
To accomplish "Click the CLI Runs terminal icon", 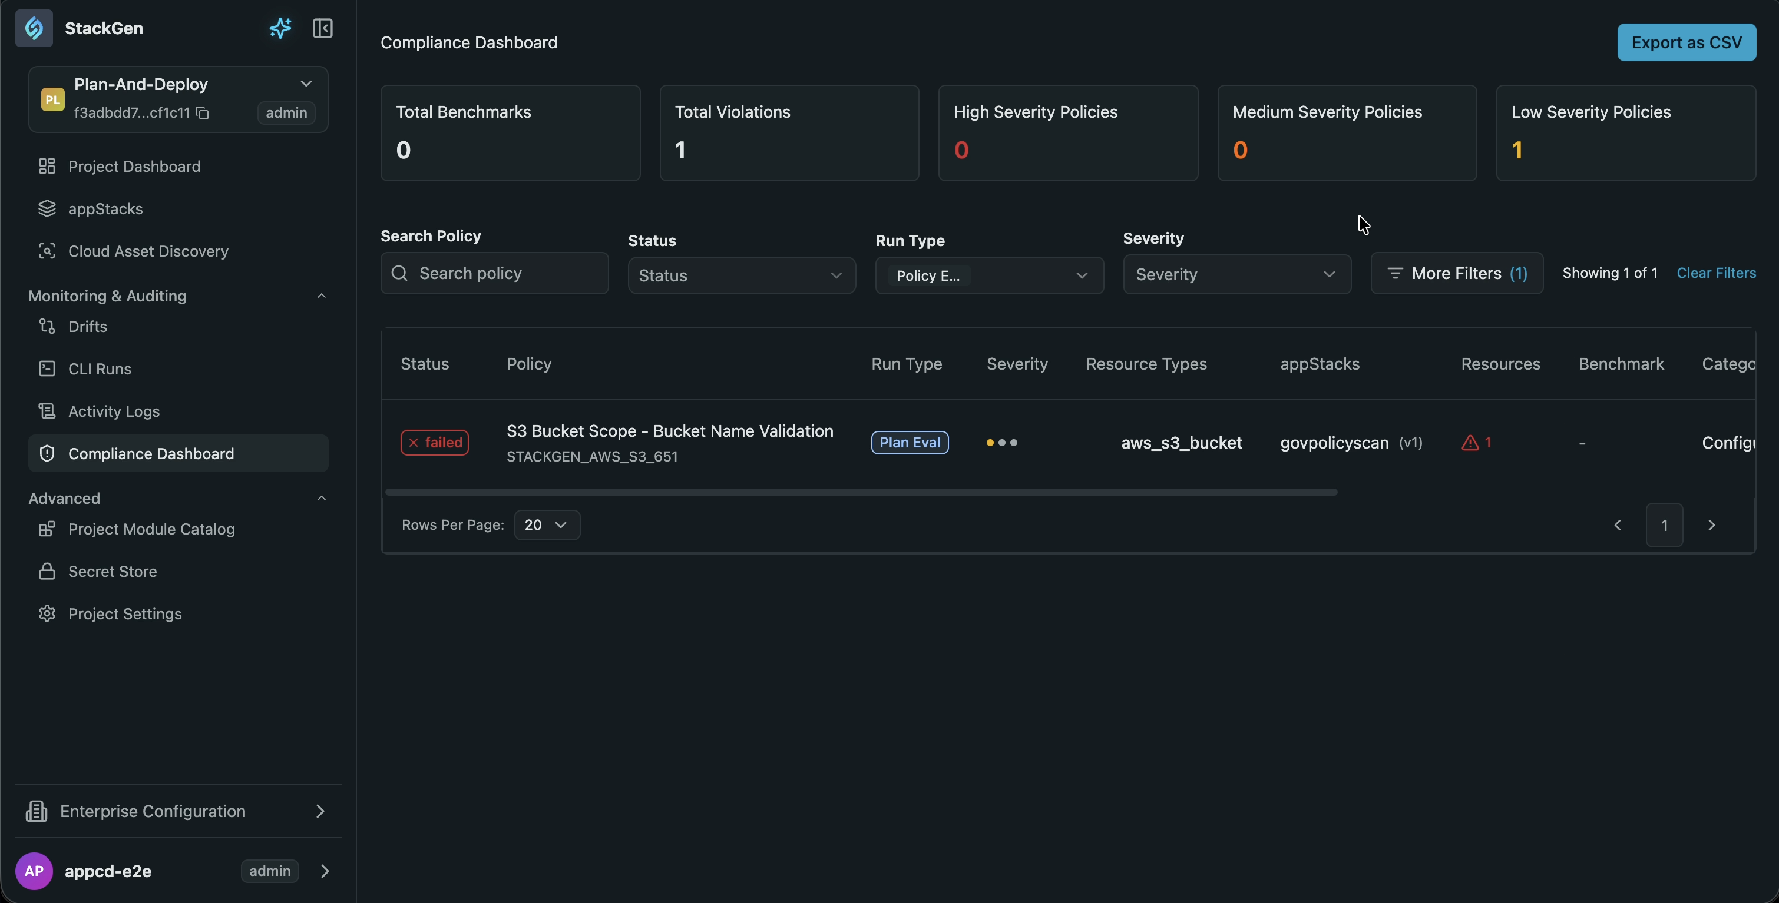I will (47, 368).
